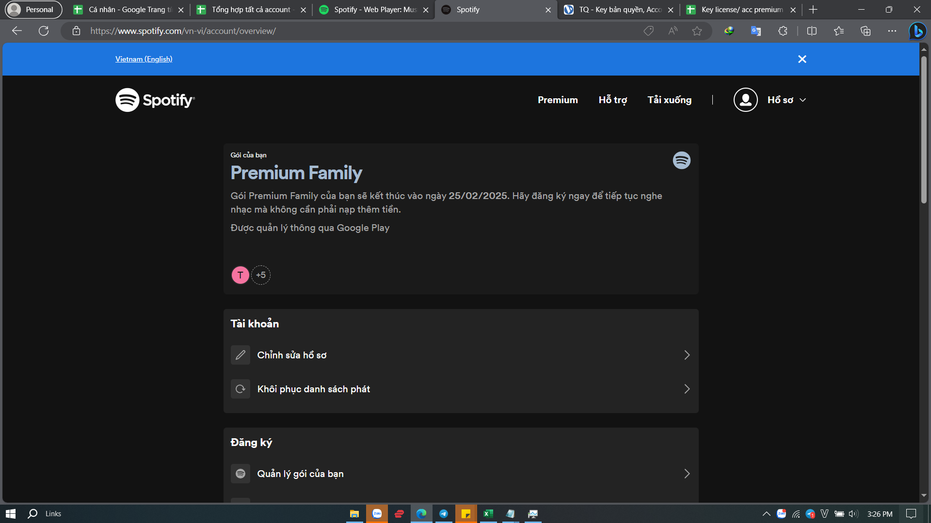The image size is (931, 523).
Task: Refresh the Spotify account page
Action: [x=44, y=31]
